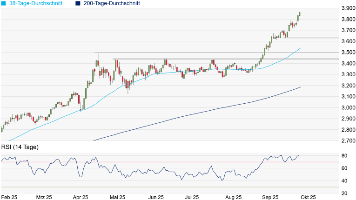Click the red RSI overbought line at 70
This screenshot has width=356, height=200.
point(170,162)
